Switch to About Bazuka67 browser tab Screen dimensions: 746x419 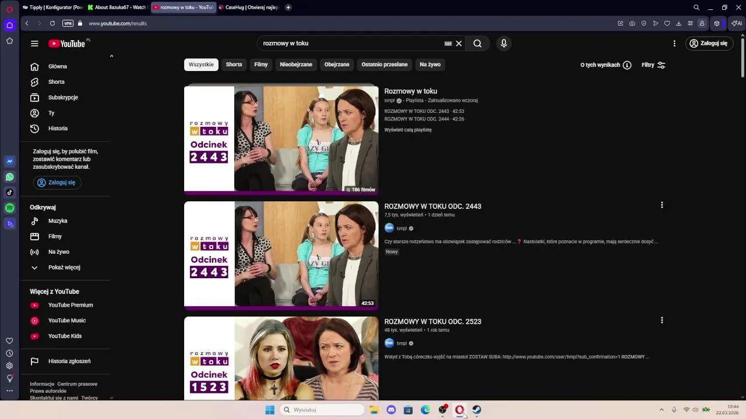pos(118,8)
